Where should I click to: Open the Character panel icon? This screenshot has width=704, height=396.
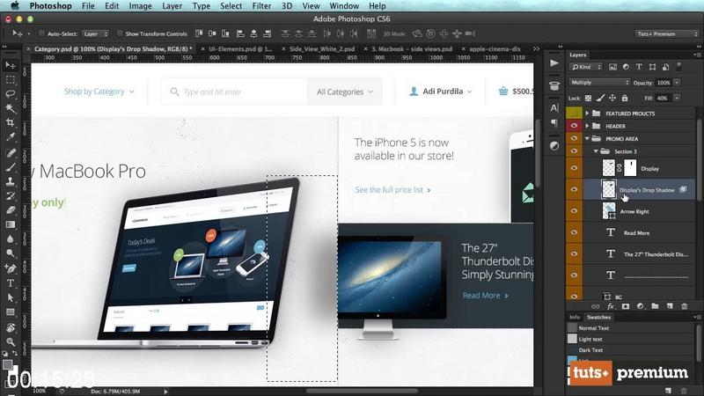click(x=554, y=107)
